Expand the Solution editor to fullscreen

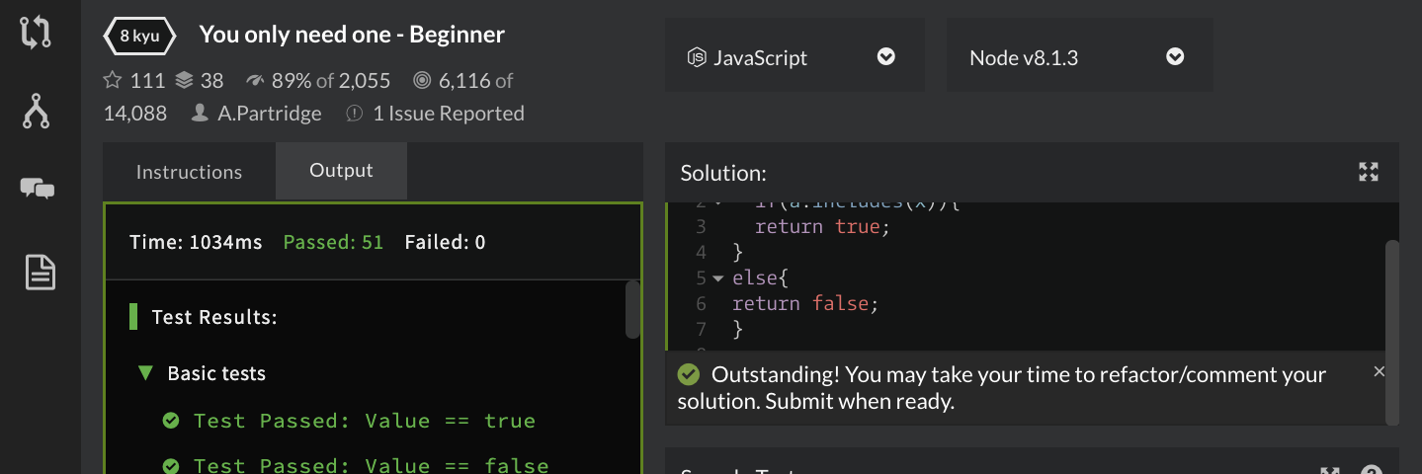1369,172
